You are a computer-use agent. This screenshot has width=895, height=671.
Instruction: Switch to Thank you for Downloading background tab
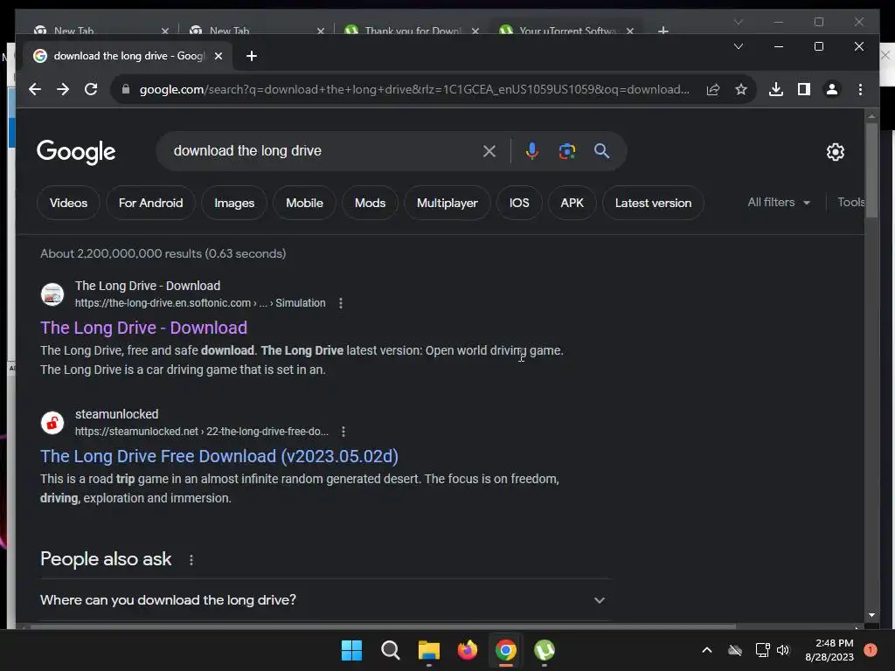(413, 31)
